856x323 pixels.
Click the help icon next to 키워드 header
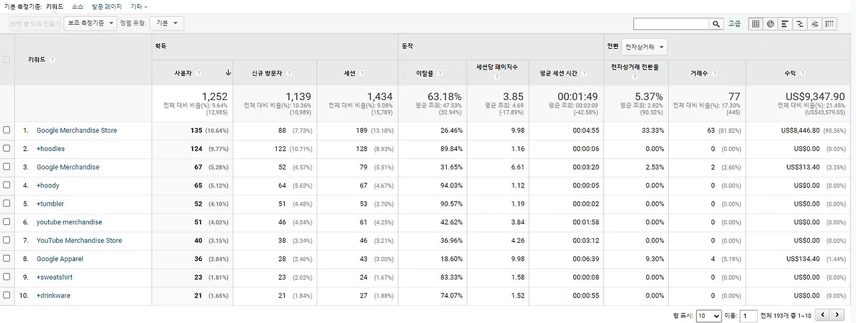click(52, 59)
